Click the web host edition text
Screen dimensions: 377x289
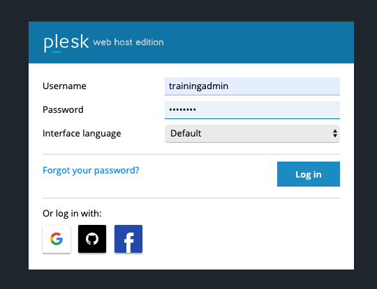128,42
